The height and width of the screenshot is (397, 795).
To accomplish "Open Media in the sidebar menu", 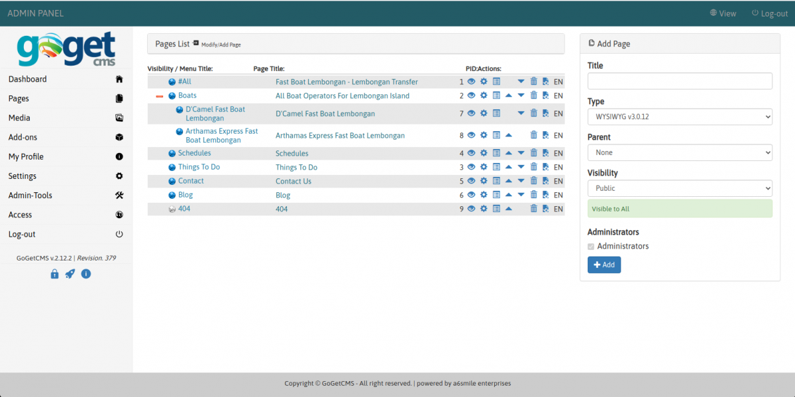I will (19, 118).
